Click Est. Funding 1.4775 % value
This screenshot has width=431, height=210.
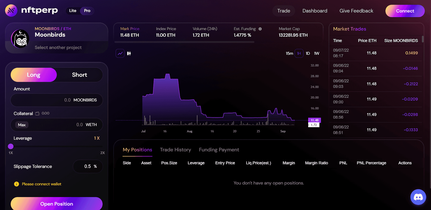[x=242, y=35]
